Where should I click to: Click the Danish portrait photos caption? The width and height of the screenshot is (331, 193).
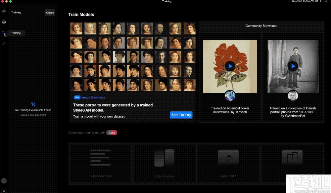(x=293, y=112)
